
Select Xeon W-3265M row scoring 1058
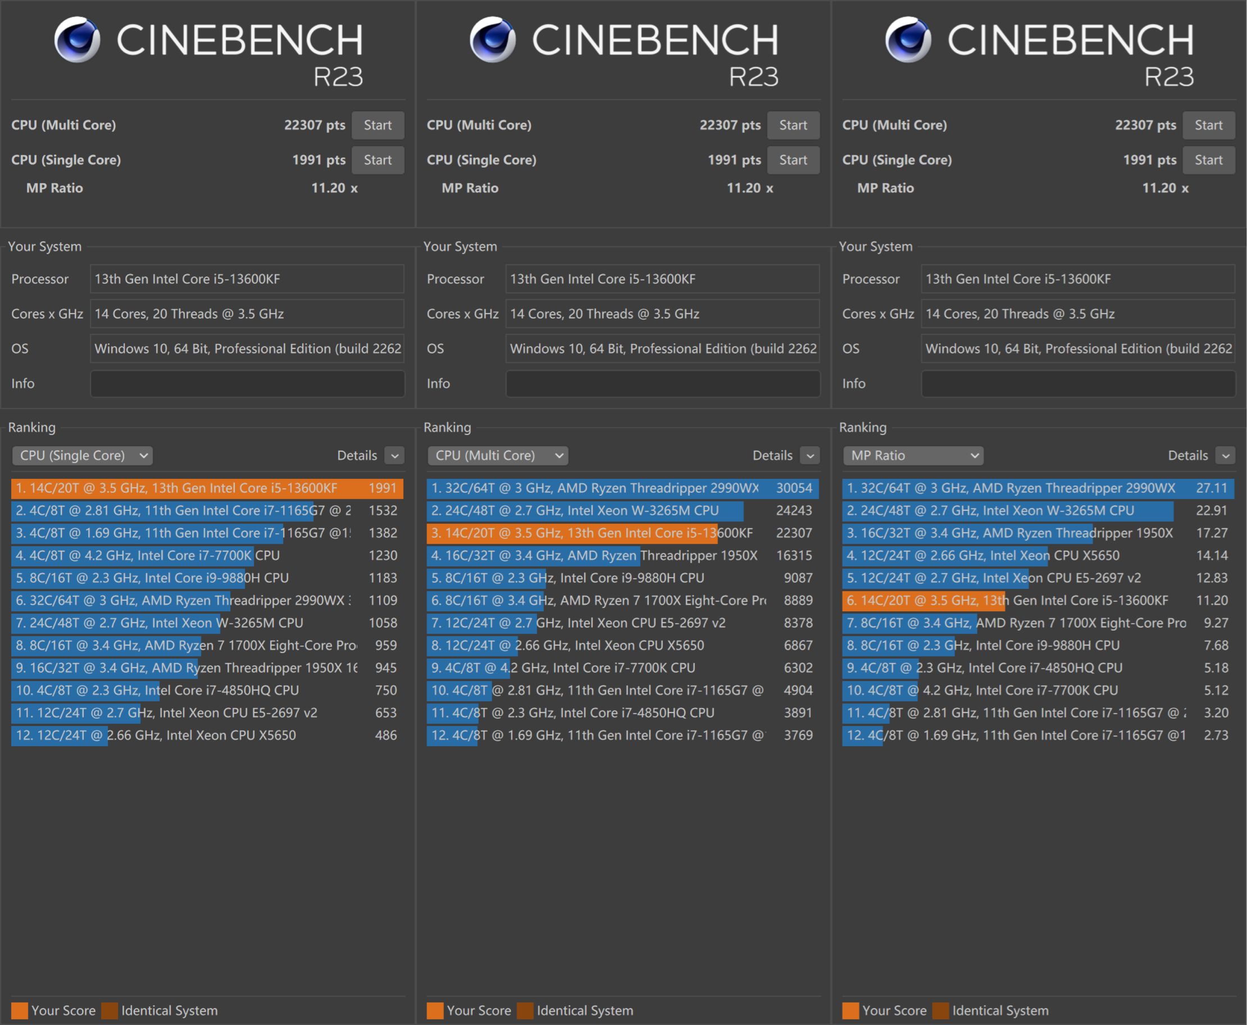[x=207, y=623]
